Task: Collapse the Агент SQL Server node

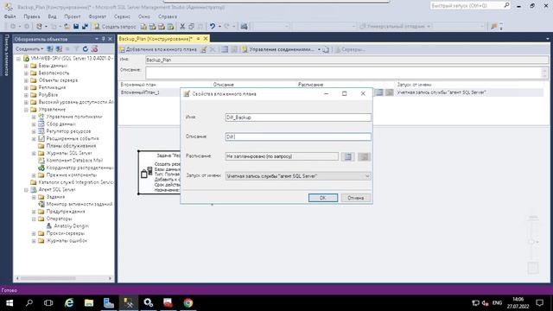Action: coord(26,190)
